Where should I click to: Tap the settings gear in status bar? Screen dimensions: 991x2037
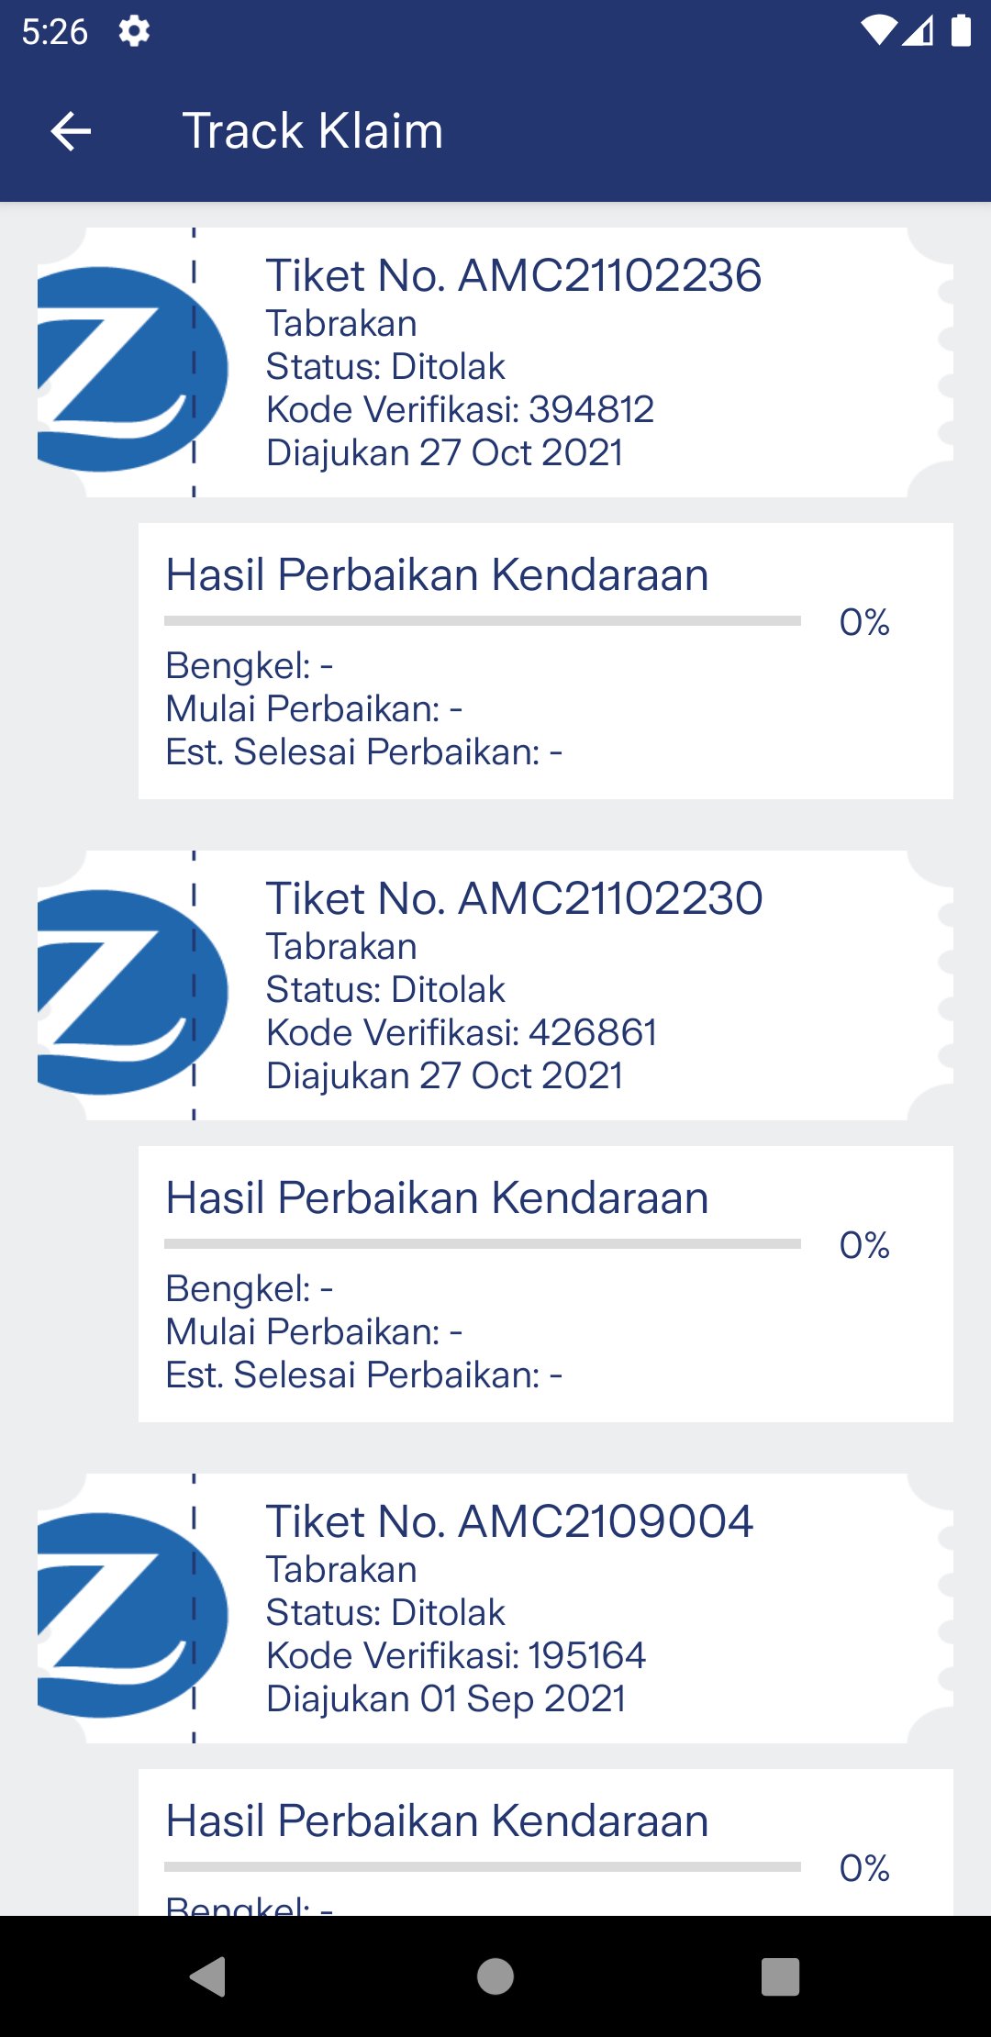pos(134,31)
